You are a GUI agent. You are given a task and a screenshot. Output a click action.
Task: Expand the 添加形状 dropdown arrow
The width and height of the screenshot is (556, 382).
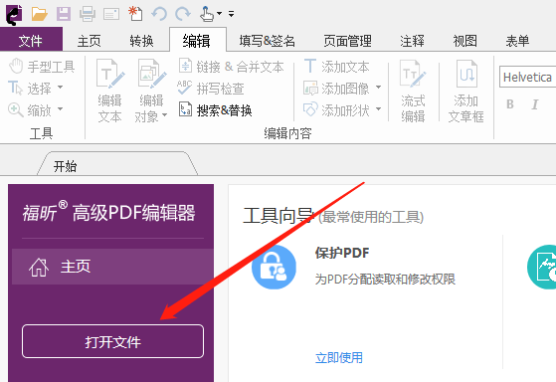click(x=378, y=108)
